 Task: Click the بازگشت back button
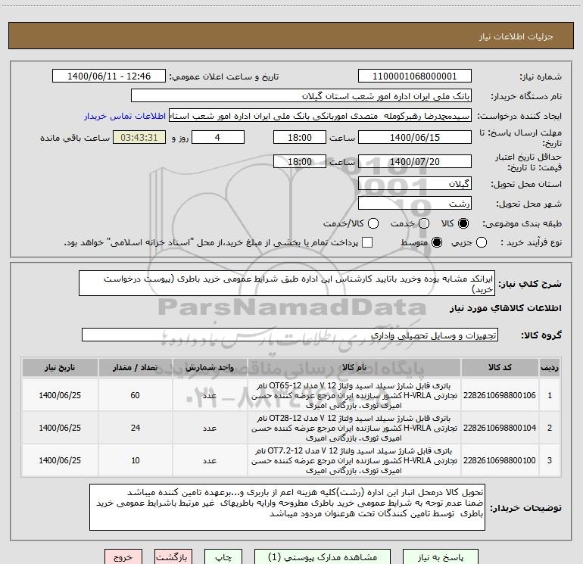(x=173, y=557)
